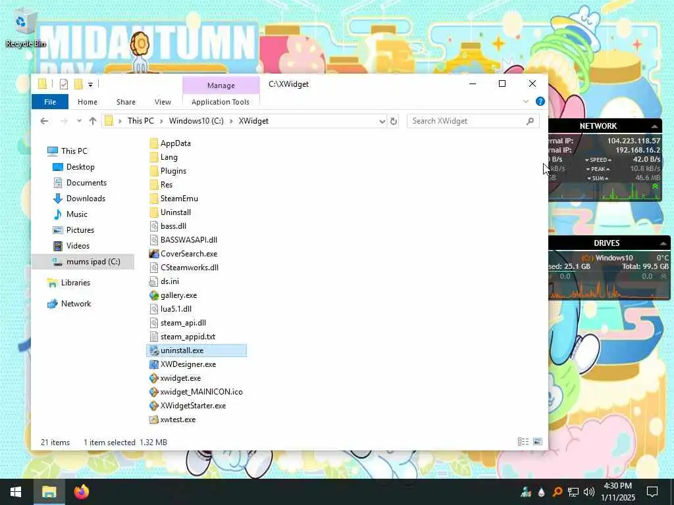674x505 pixels.
Task: Go back using the back arrow
Action: 44,121
